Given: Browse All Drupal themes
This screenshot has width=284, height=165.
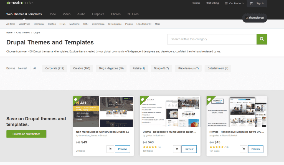Looking at the screenshot, I should coord(35,68).
